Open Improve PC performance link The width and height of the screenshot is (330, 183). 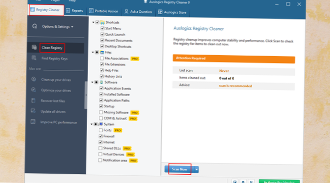pyautogui.click(x=58, y=122)
